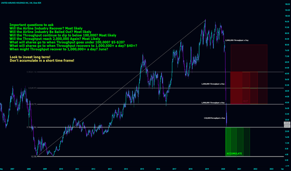Select the 2018 label on time axis
The image size is (291, 171).
pyautogui.click(x=190, y=169)
